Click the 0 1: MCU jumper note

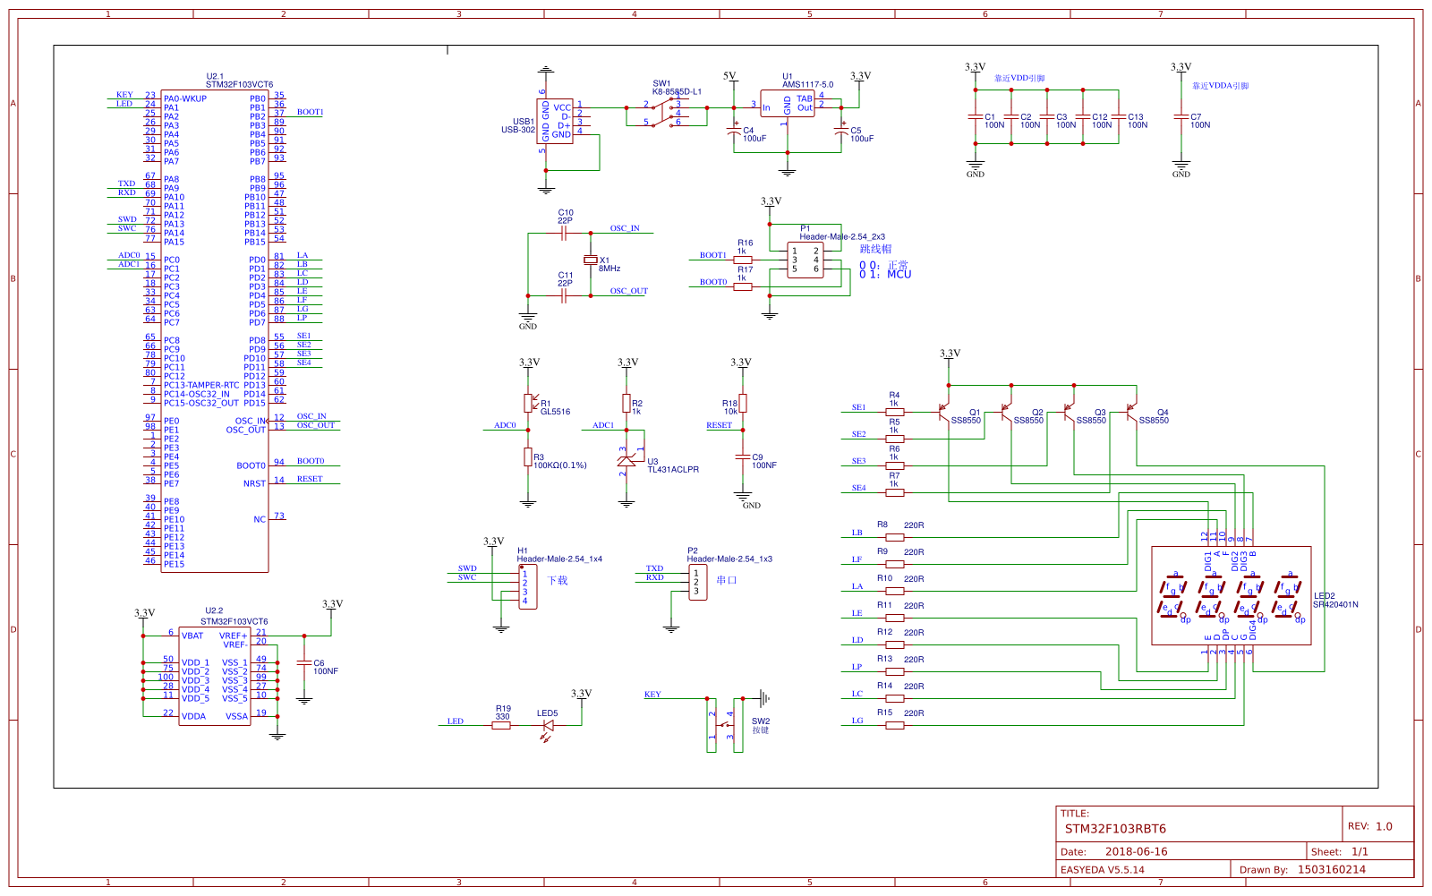[885, 274]
